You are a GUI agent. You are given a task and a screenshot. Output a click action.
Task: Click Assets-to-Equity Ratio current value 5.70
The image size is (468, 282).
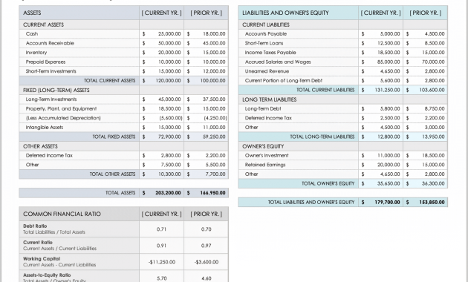point(161,278)
